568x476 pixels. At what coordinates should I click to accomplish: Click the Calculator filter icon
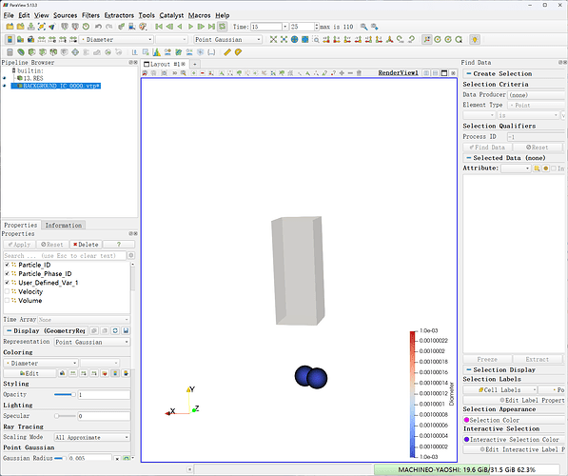pyautogui.click(x=10, y=52)
